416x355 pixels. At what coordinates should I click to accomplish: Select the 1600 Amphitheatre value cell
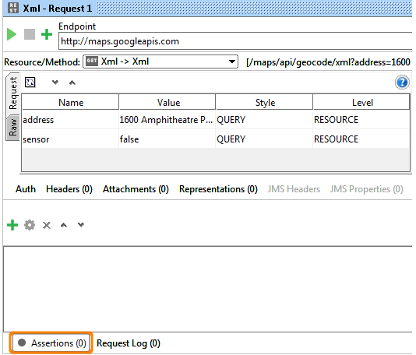(x=167, y=120)
